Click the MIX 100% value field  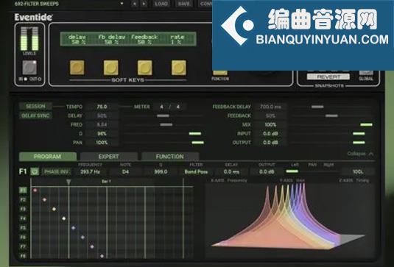270,124
